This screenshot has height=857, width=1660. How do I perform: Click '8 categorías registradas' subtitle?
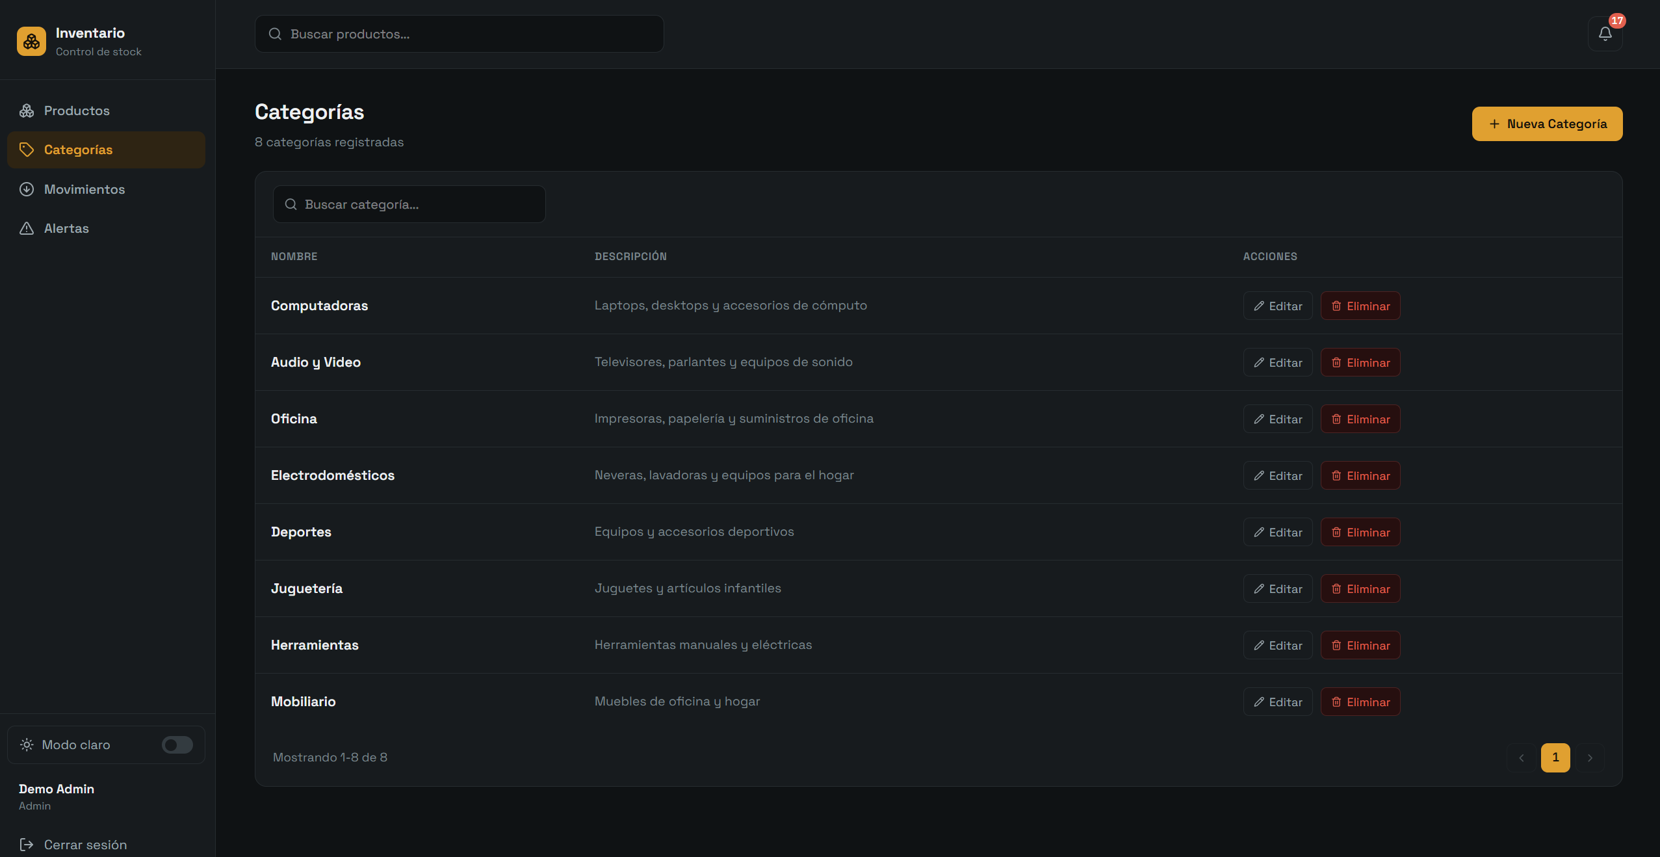pyautogui.click(x=329, y=142)
